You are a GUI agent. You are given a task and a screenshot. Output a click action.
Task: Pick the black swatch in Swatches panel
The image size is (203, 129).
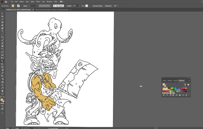[169, 88]
